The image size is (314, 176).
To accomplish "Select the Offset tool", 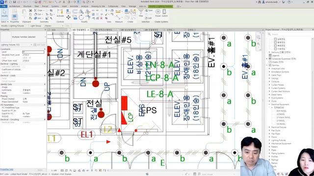I will [75, 12].
